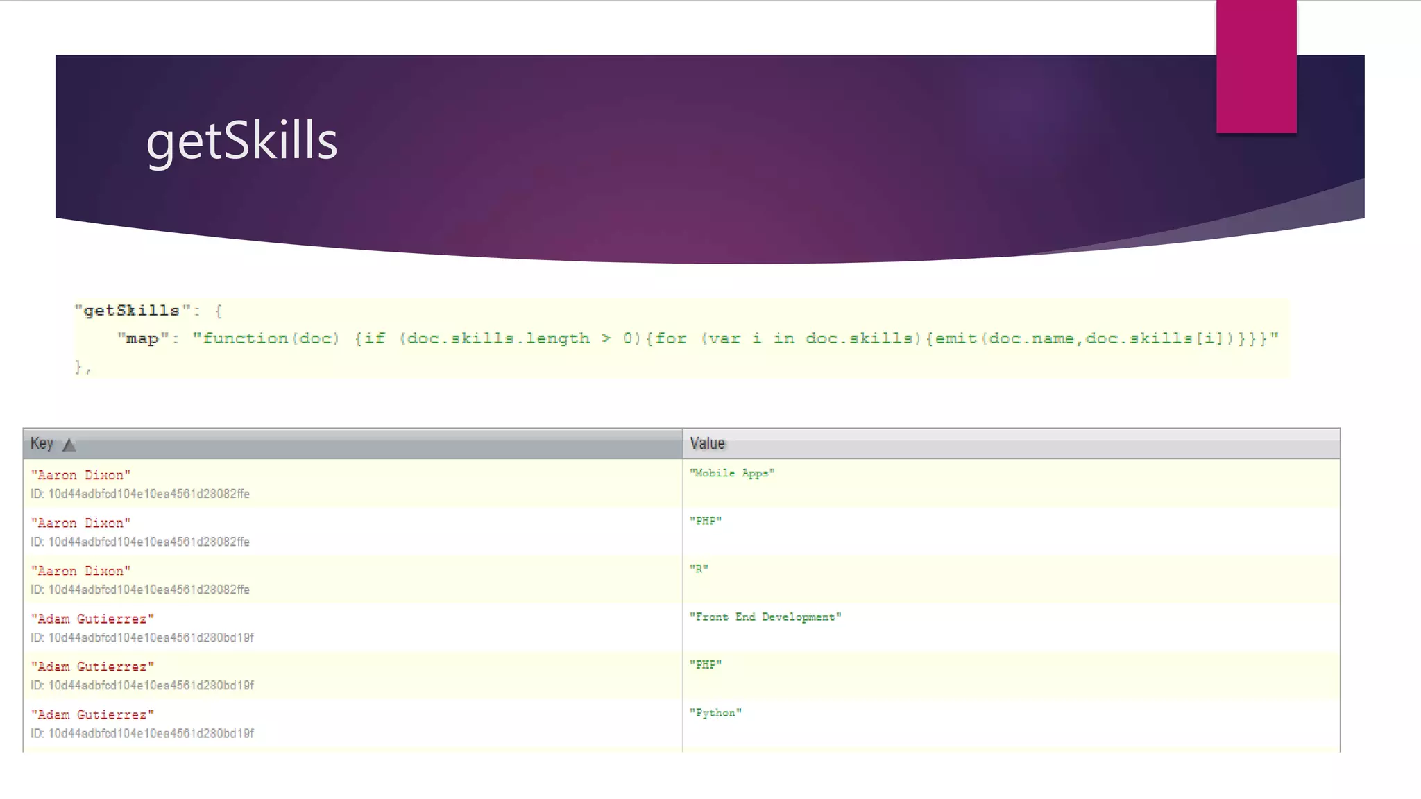1421x799 pixels.
Task: Click the first "PHP" value for Aaron Dixon
Action: pyautogui.click(x=706, y=521)
